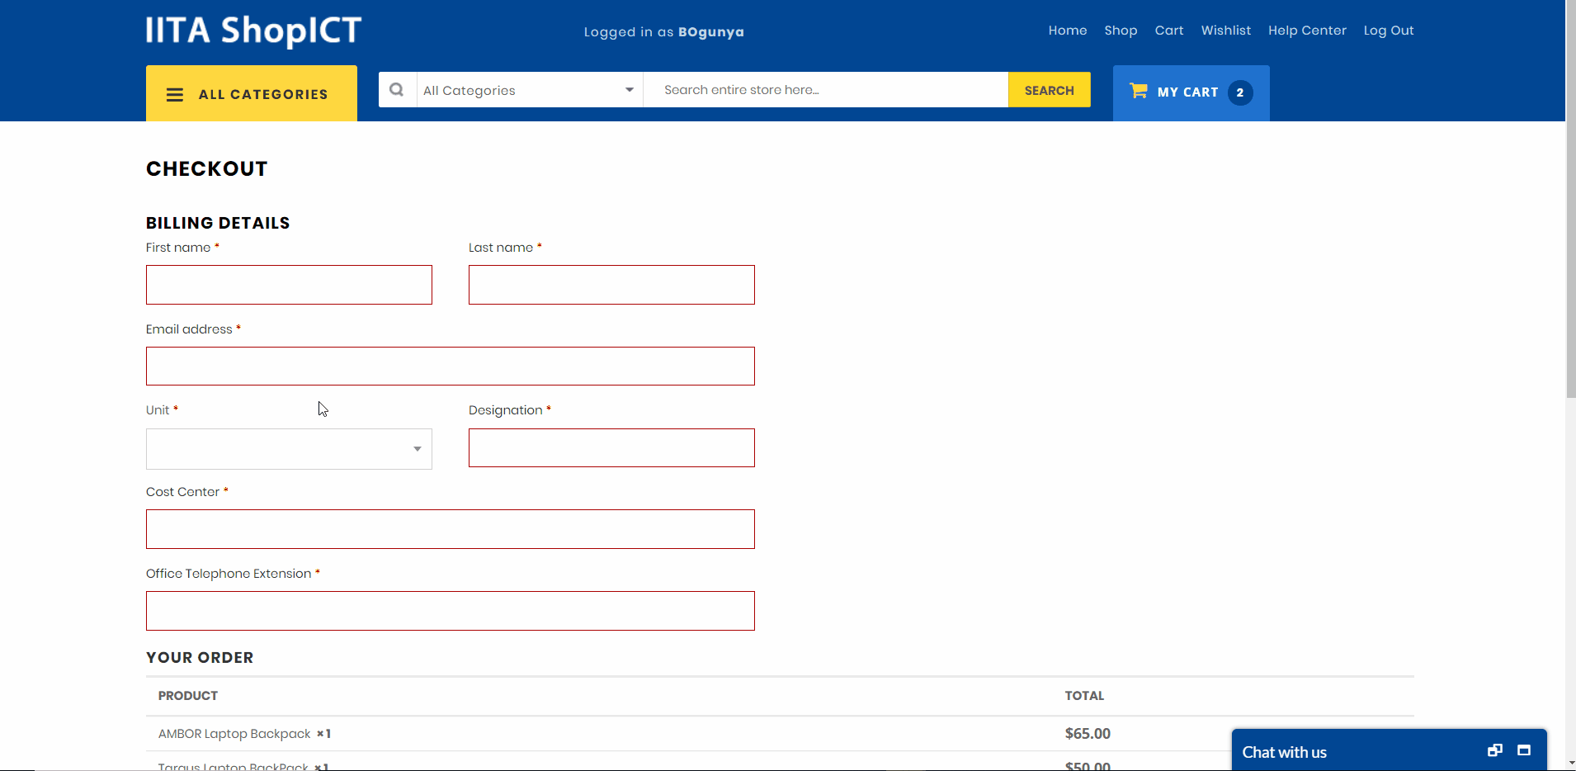Screen dimensions: 1576x771
Task: Click the Email address input field
Action: coord(451,366)
